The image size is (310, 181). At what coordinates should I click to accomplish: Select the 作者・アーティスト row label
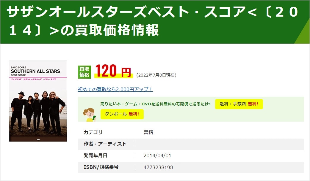point(105,144)
